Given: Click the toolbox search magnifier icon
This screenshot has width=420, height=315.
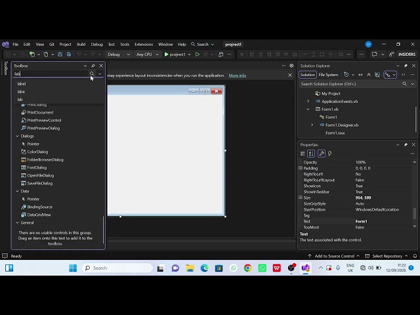Looking at the screenshot, I should pyautogui.click(x=92, y=73).
